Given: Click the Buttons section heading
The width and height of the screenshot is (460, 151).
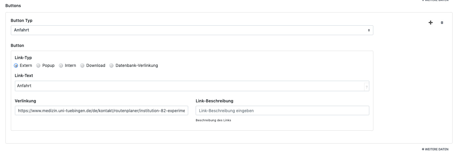Looking at the screenshot, I should point(13,6).
